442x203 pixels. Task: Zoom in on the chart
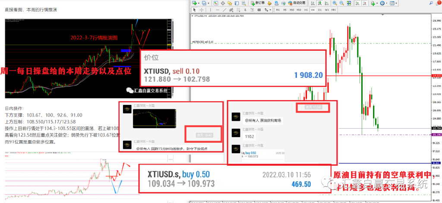coord(335,3)
